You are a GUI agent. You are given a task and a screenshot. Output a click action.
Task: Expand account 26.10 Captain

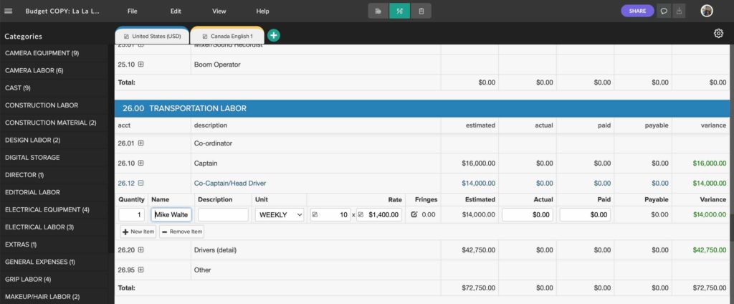click(x=141, y=163)
